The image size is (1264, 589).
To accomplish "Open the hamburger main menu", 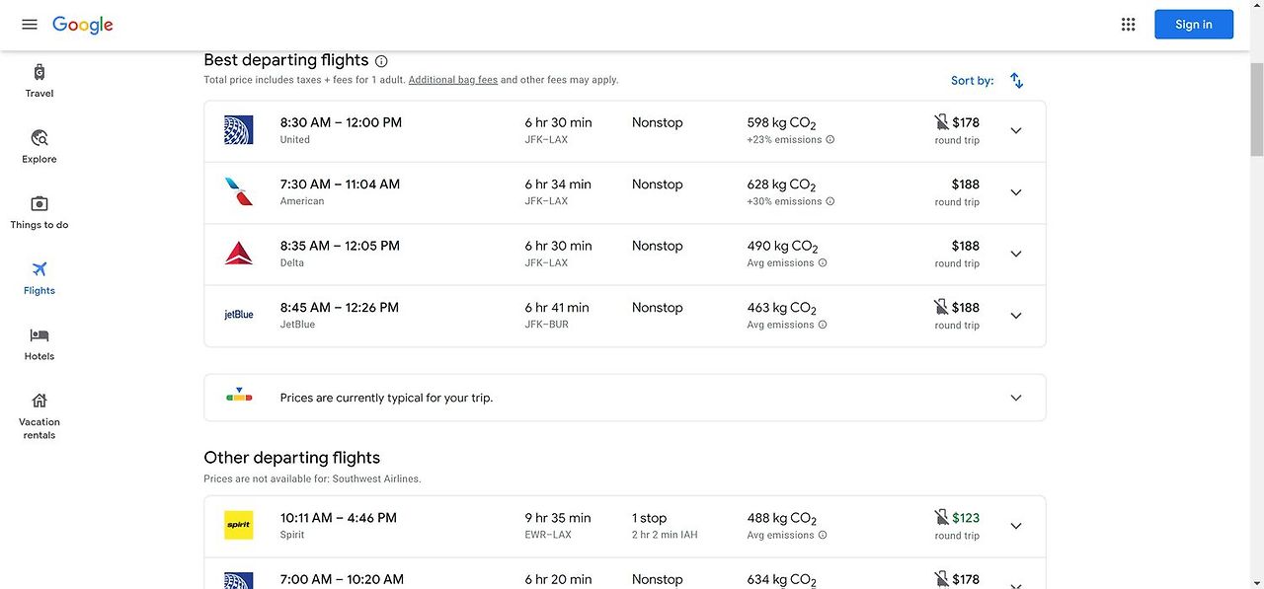I will [30, 25].
